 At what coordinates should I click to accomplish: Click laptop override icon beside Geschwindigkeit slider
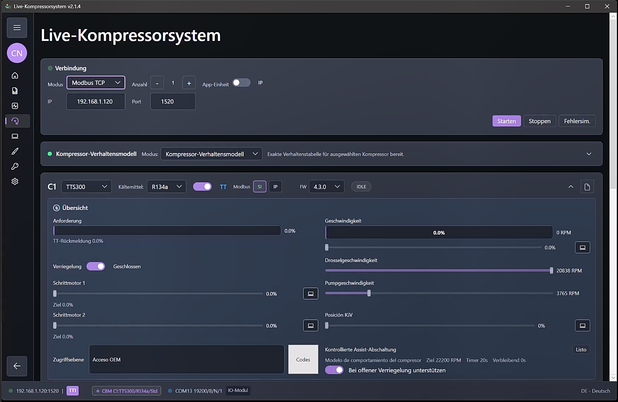[x=583, y=248]
